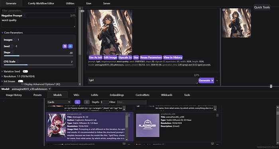This screenshot has height=149, width=279.
Task: Open the VAEs tab
Action: (77, 95)
